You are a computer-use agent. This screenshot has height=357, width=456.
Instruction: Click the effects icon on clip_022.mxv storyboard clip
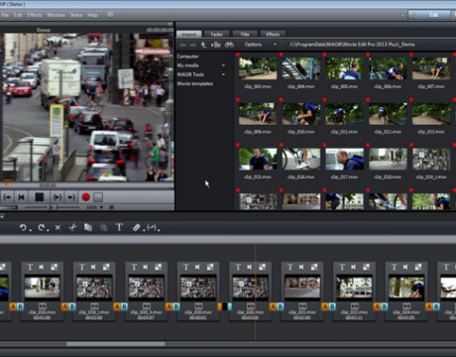tap(366, 267)
